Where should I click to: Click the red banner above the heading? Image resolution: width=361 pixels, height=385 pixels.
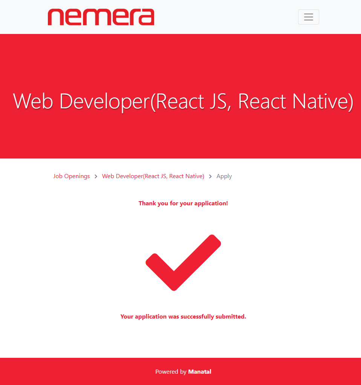[x=181, y=57]
